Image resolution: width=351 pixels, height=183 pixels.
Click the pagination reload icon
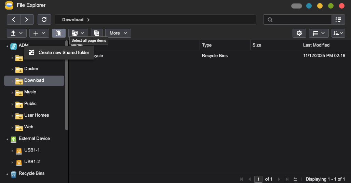click(x=296, y=179)
